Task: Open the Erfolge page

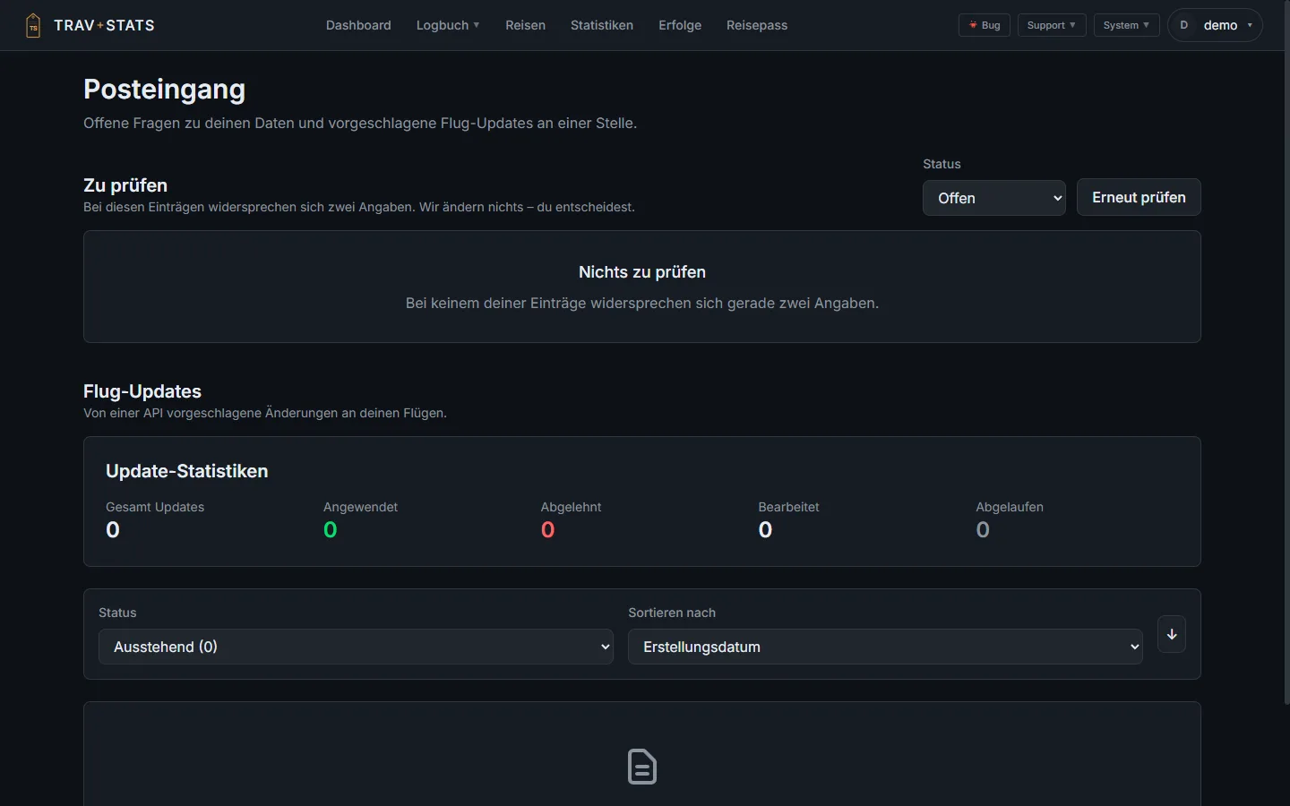Action: pyautogui.click(x=680, y=25)
